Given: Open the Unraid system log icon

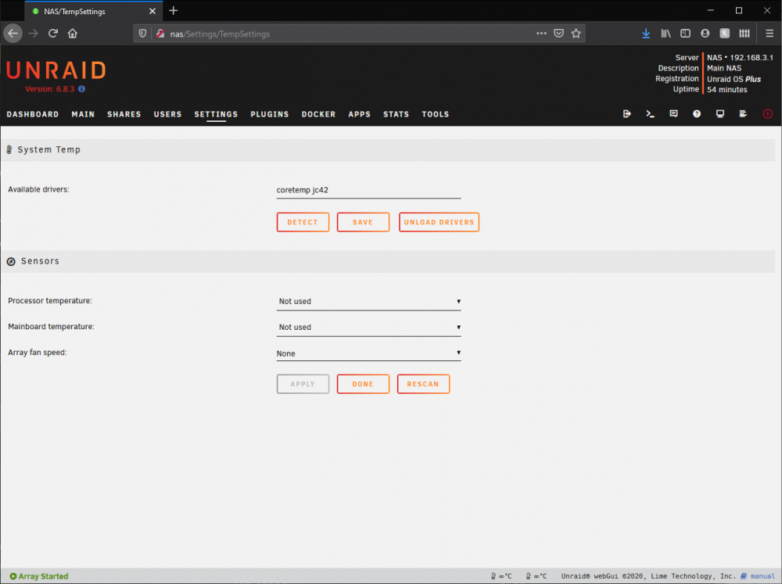Looking at the screenshot, I should click(x=743, y=113).
